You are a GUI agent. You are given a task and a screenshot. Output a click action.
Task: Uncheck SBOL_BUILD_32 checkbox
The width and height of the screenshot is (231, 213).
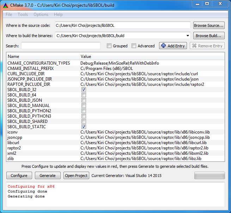(84, 89)
